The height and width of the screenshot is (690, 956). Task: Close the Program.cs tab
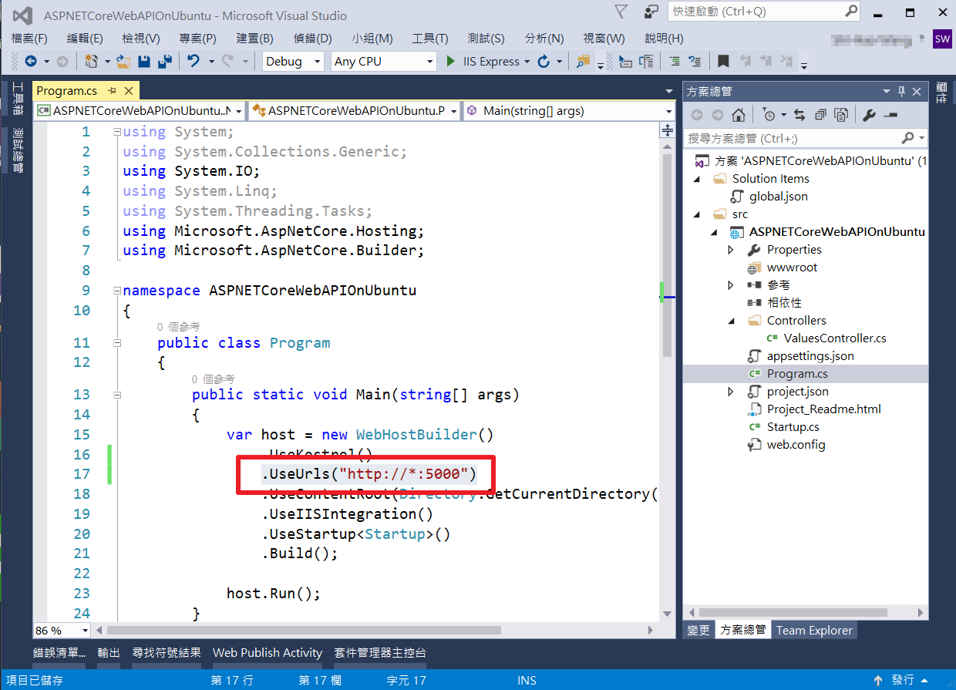pos(128,91)
